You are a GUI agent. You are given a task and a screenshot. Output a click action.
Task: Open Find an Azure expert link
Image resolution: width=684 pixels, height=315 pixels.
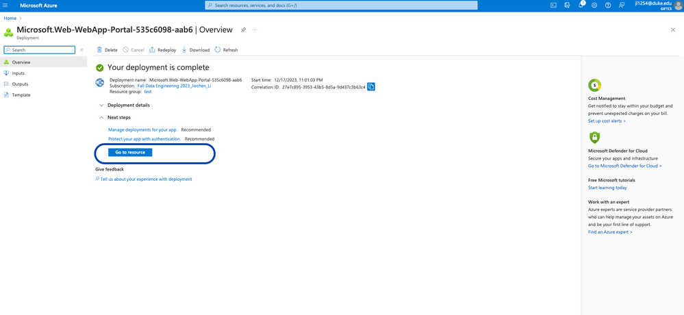[610, 232]
